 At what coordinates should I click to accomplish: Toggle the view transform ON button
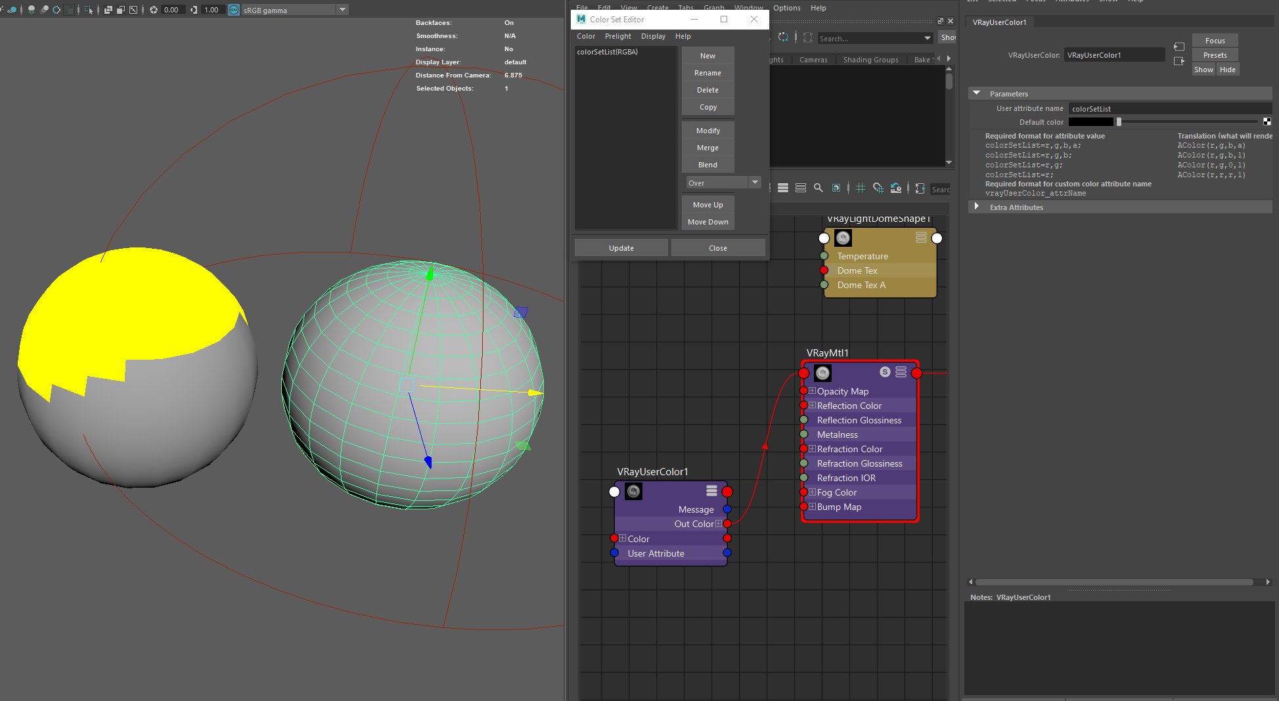234,10
